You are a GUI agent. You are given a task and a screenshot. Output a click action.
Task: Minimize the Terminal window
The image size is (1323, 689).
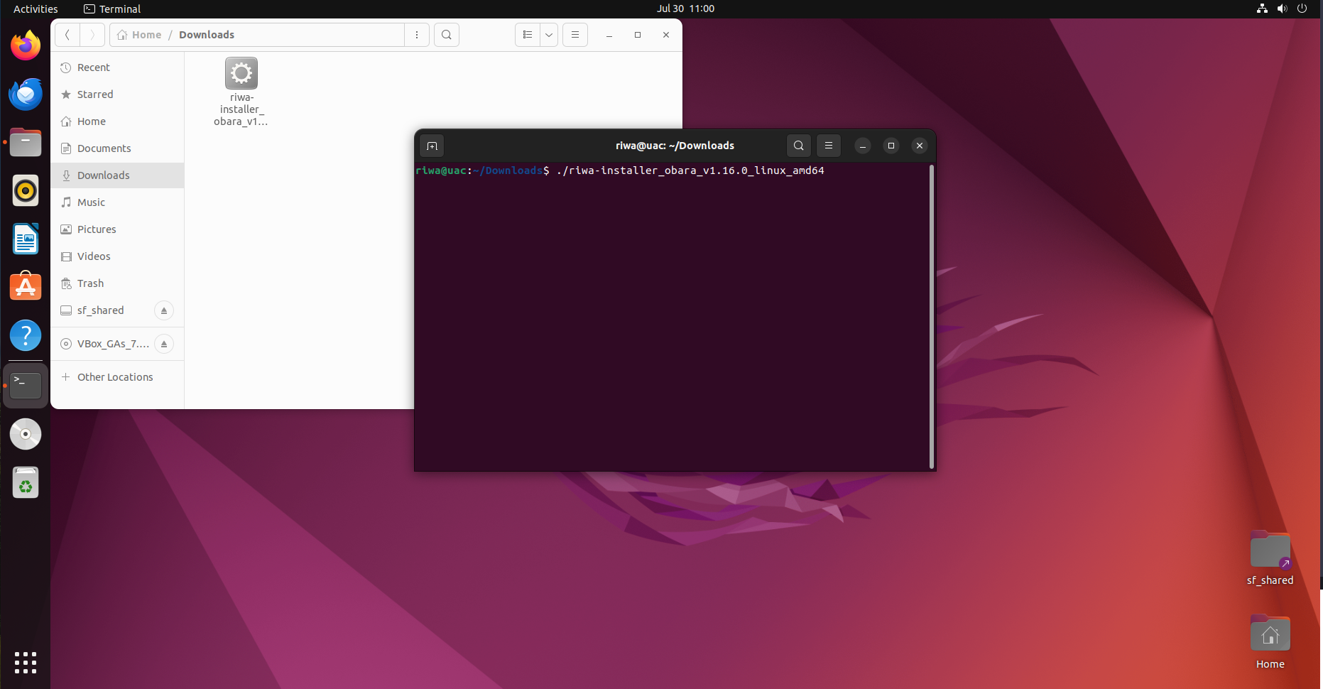pyautogui.click(x=863, y=146)
